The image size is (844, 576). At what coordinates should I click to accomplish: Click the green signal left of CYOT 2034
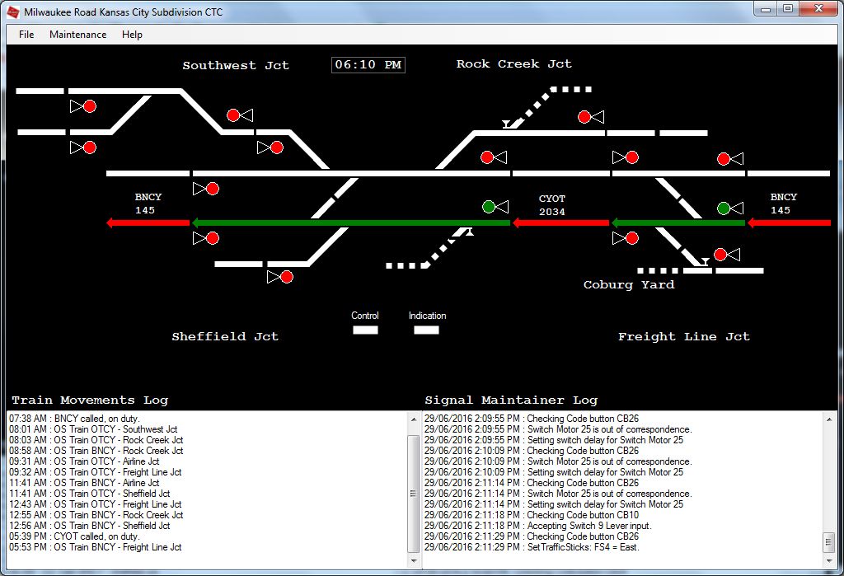[x=488, y=207]
